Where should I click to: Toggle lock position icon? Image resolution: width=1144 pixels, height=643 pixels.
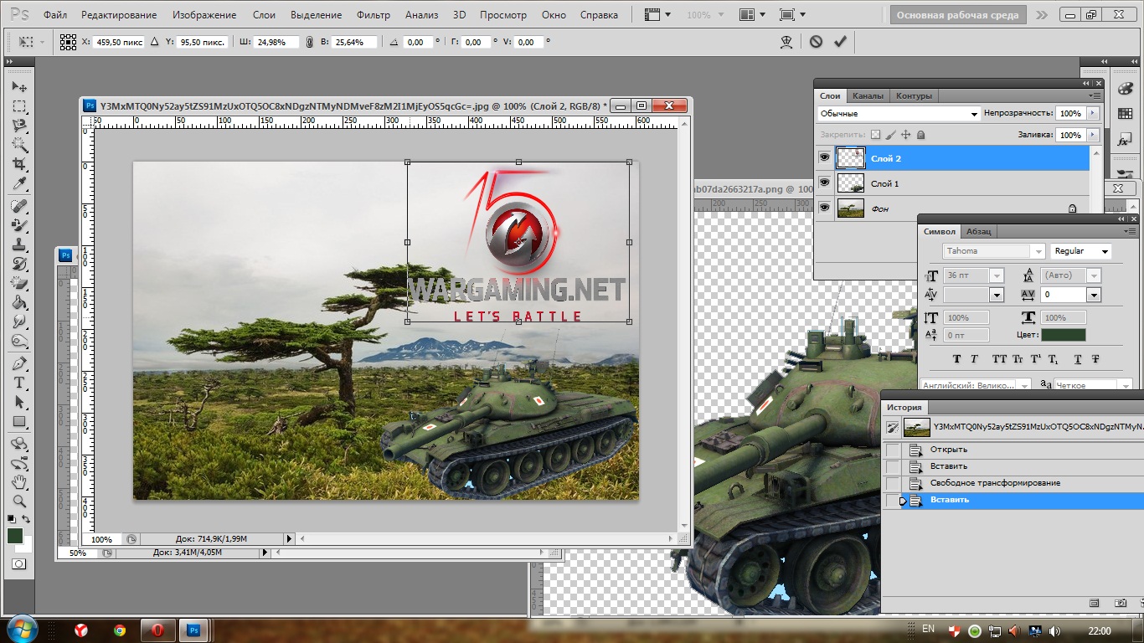click(x=905, y=134)
